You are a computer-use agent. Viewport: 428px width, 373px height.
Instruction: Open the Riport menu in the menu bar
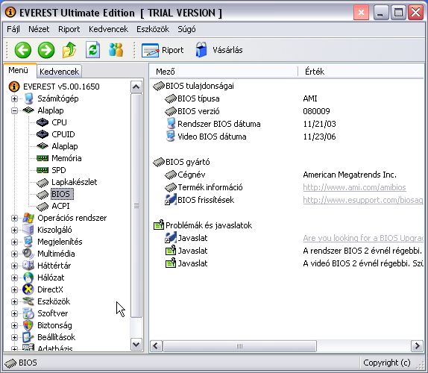point(69,29)
